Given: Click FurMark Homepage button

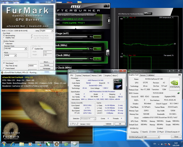Looking at the screenshot, I should pos(47,68).
